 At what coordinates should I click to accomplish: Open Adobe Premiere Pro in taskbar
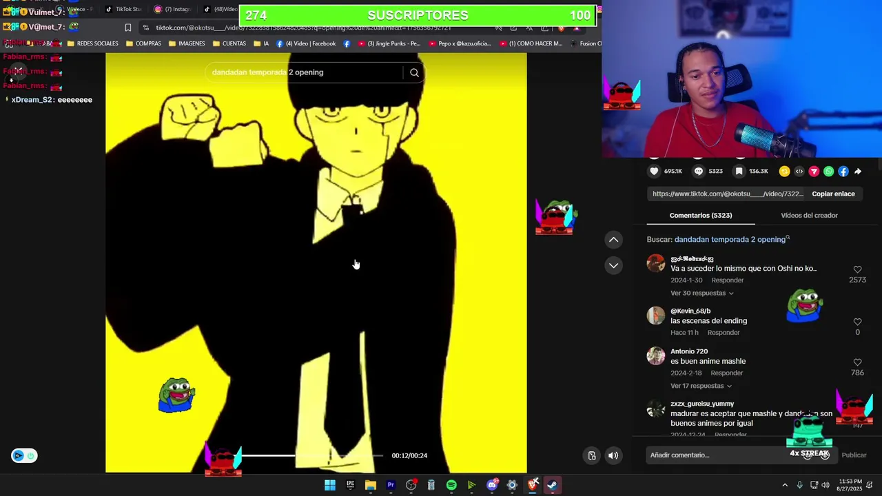click(x=391, y=485)
